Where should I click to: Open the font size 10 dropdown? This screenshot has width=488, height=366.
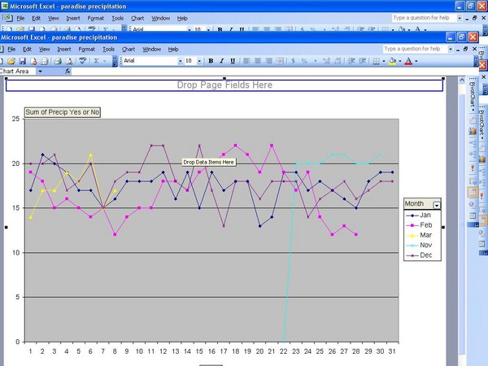pos(199,61)
